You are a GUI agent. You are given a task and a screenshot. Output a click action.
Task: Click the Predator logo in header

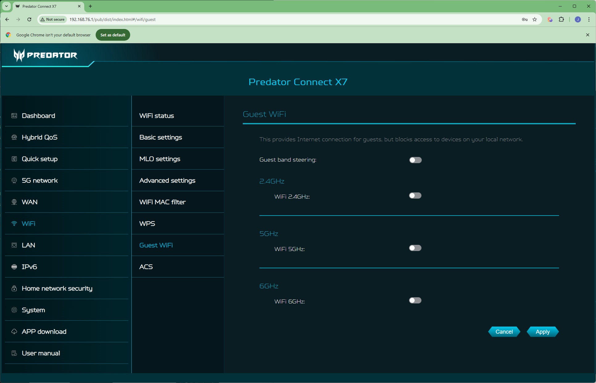(x=46, y=55)
